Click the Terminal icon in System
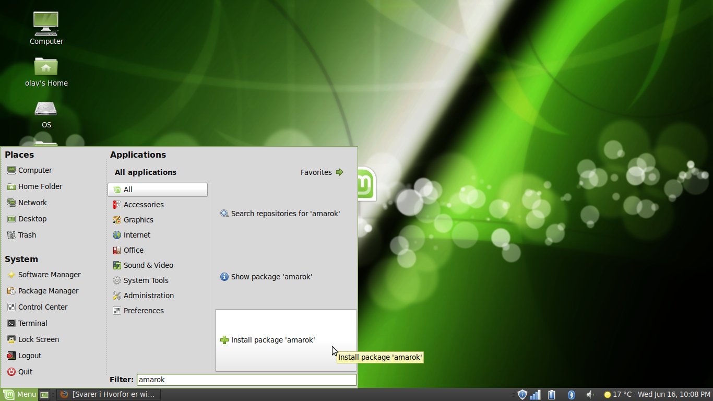This screenshot has width=713, height=401. (x=11, y=323)
